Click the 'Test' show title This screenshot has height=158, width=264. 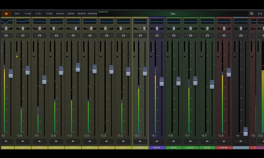click(x=172, y=14)
